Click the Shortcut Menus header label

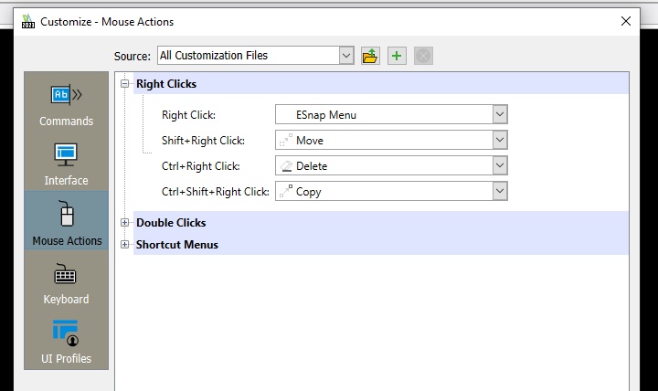point(177,245)
